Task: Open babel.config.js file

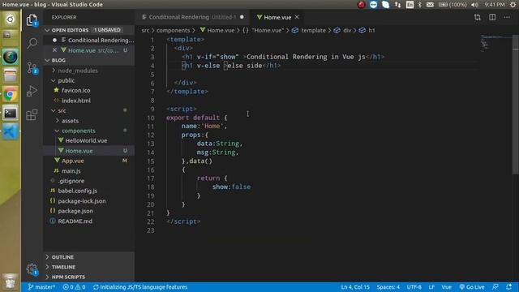Action: tap(88, 191)
